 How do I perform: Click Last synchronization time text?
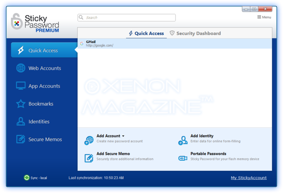click(x=96, y=178)
